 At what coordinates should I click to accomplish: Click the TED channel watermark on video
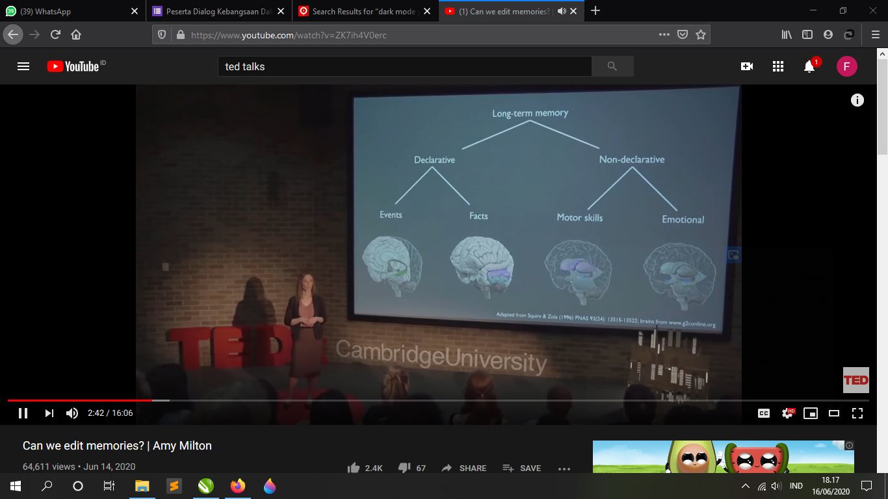(855, 381)
